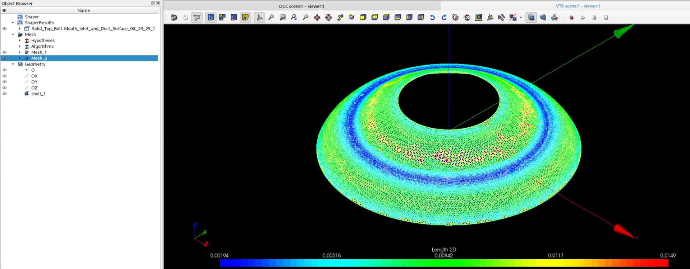Collapse the Geometry tree node
The image size is (690, 269).
tap(13, 64)
